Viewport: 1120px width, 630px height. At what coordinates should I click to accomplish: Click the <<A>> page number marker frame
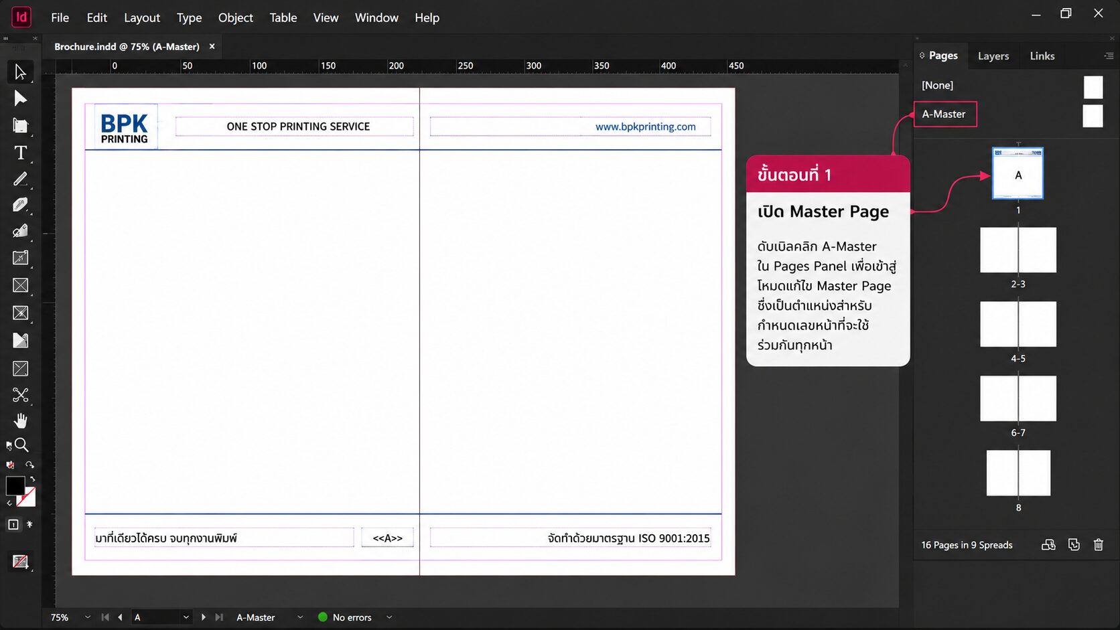(x=387, y=538)
